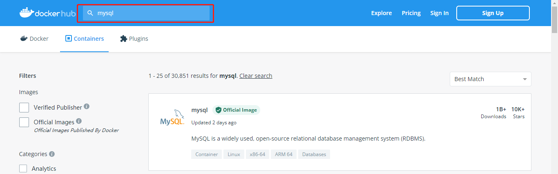Click the Databases tag chip
This screenshot has width=558, height=174.
point(314,154)
